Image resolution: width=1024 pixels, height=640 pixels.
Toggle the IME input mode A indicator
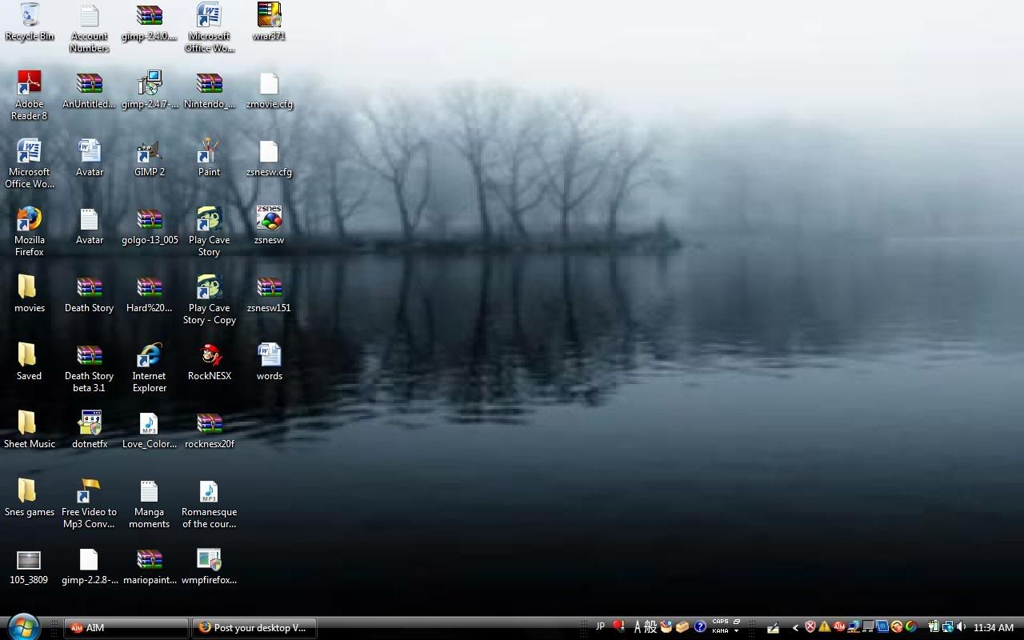[x=638, y=627]
